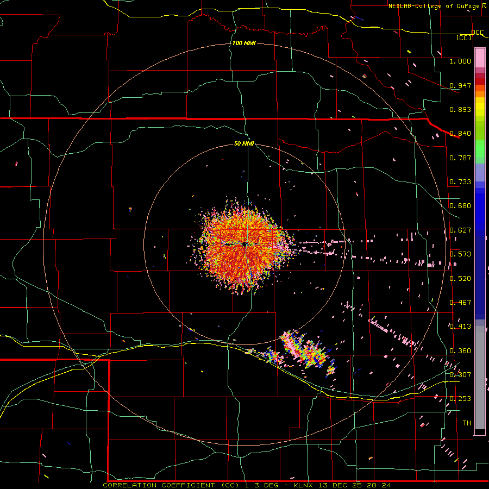Click the 0.307 value on the color scale

(460, 375)
